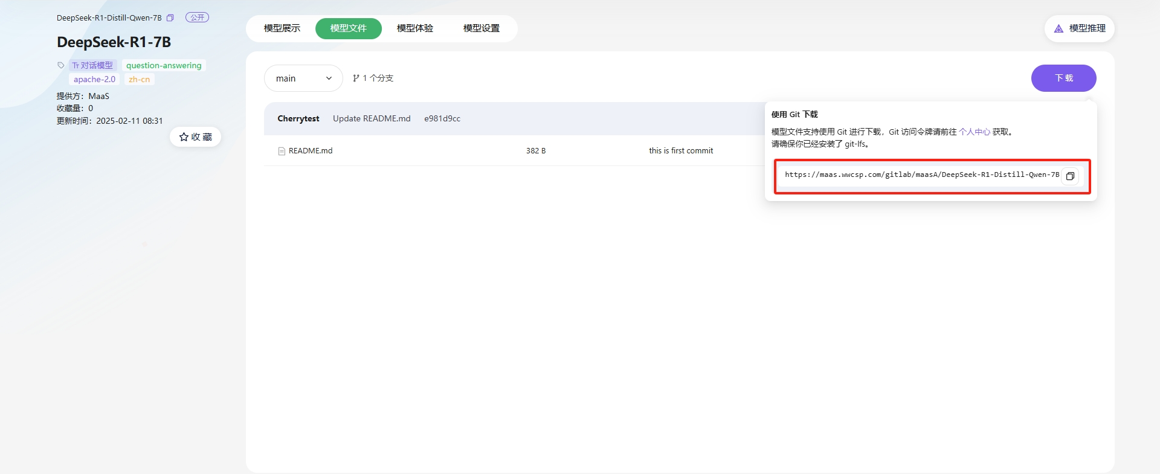Go to the 模型设置 tab
Viewport: 1160px width, 474px height.
(x=482, y=28)
